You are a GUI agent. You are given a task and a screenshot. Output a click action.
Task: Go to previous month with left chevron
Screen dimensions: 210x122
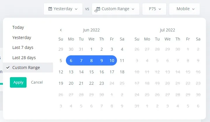pyautogui.click(x=61, y=30)
